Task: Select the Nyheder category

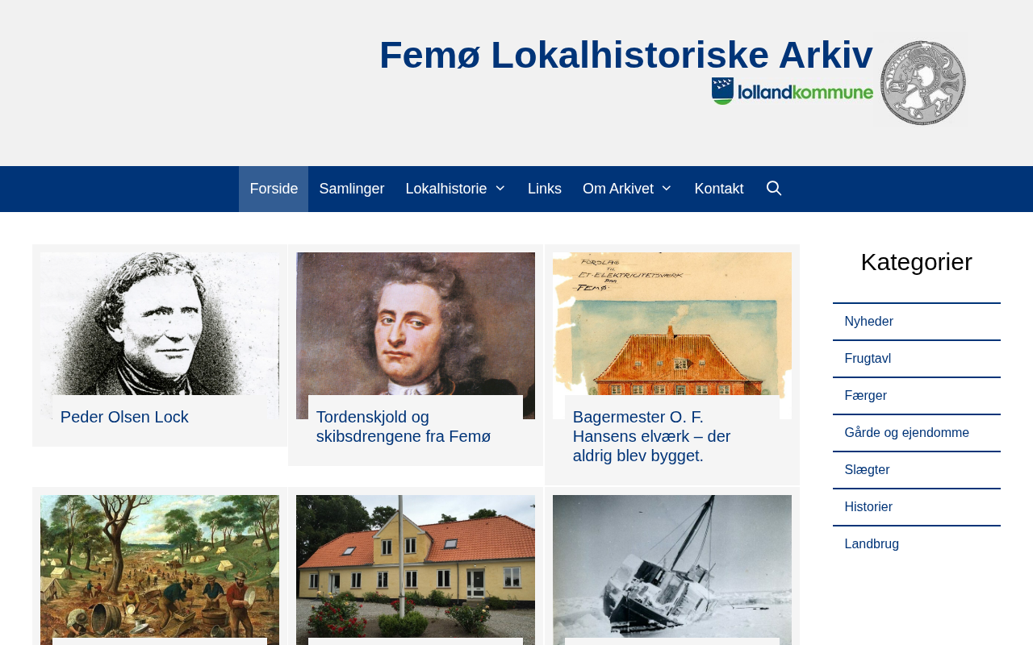Action: point(869,322)
